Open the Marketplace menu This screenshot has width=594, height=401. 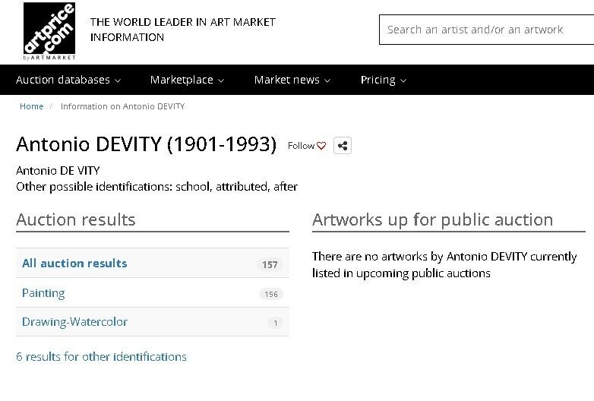(x=187, y=80)
